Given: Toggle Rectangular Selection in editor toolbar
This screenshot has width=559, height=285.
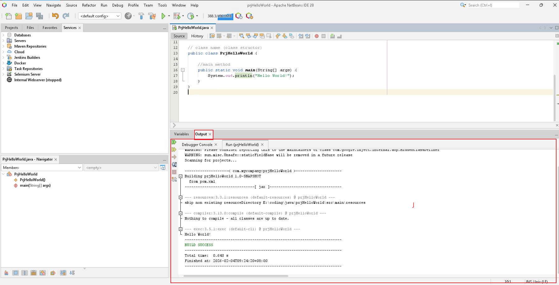Looking at the screenshot, I should (x=269, y=36).
